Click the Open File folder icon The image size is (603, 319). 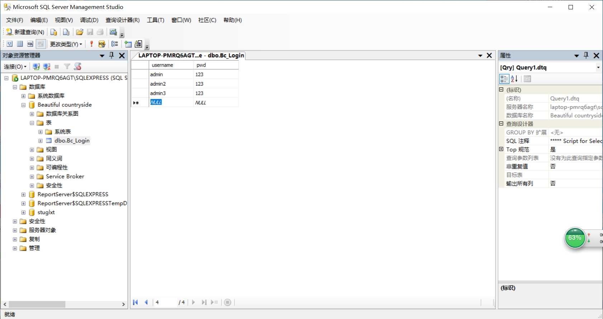coord(80,32)
